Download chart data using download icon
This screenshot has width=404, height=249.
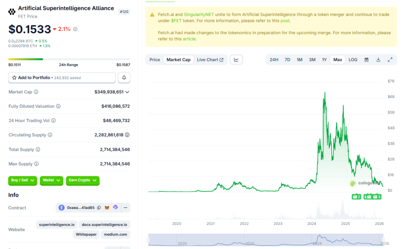[x=378, y=60]
